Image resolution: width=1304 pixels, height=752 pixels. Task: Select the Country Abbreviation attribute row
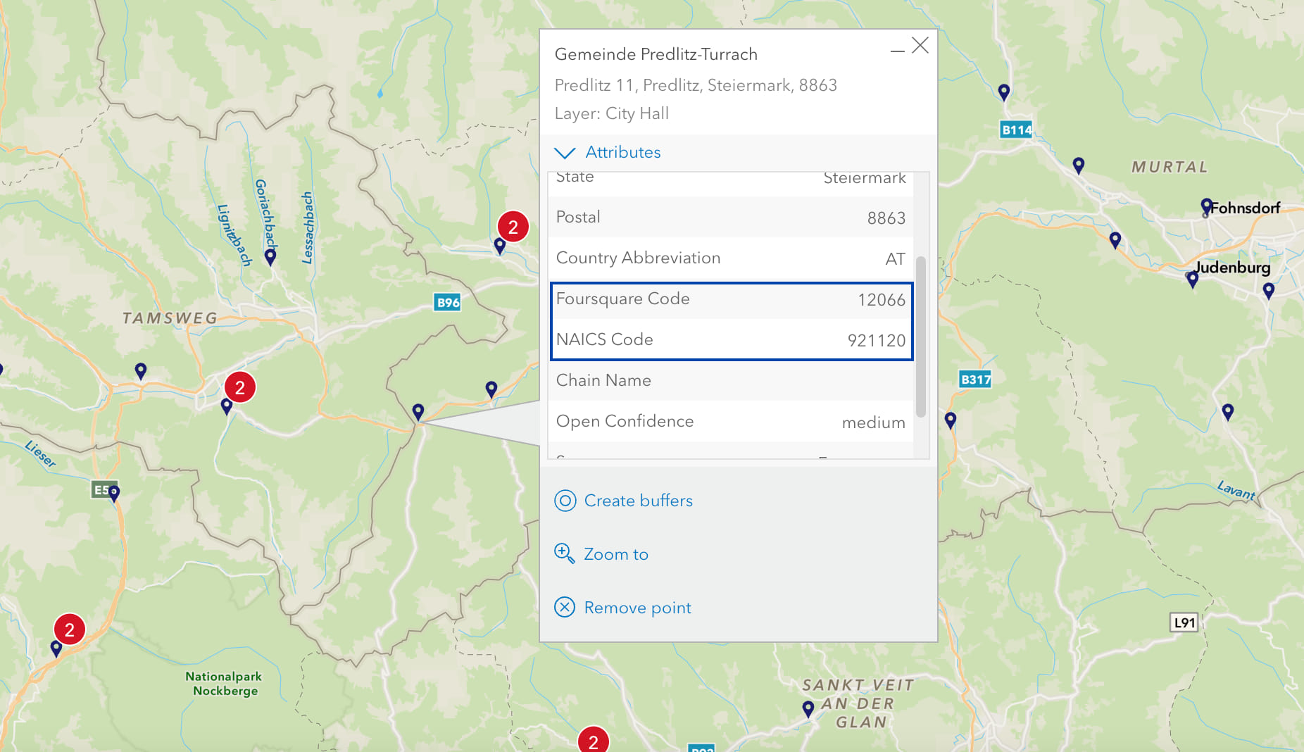731,258
